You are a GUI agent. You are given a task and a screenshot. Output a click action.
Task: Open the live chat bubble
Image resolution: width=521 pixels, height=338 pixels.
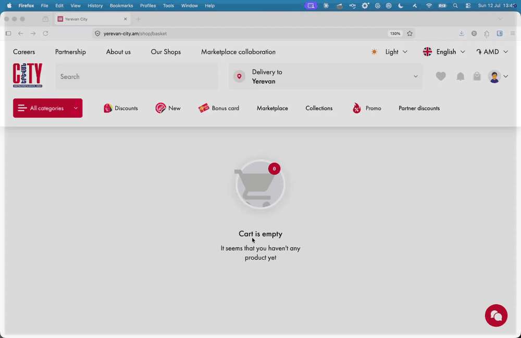pos(496,316)
